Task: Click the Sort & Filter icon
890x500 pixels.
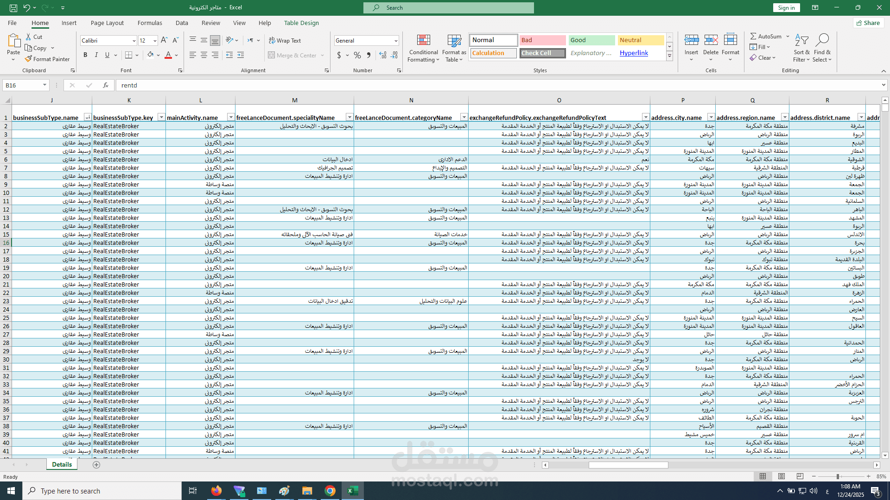Action: point(801,41)
